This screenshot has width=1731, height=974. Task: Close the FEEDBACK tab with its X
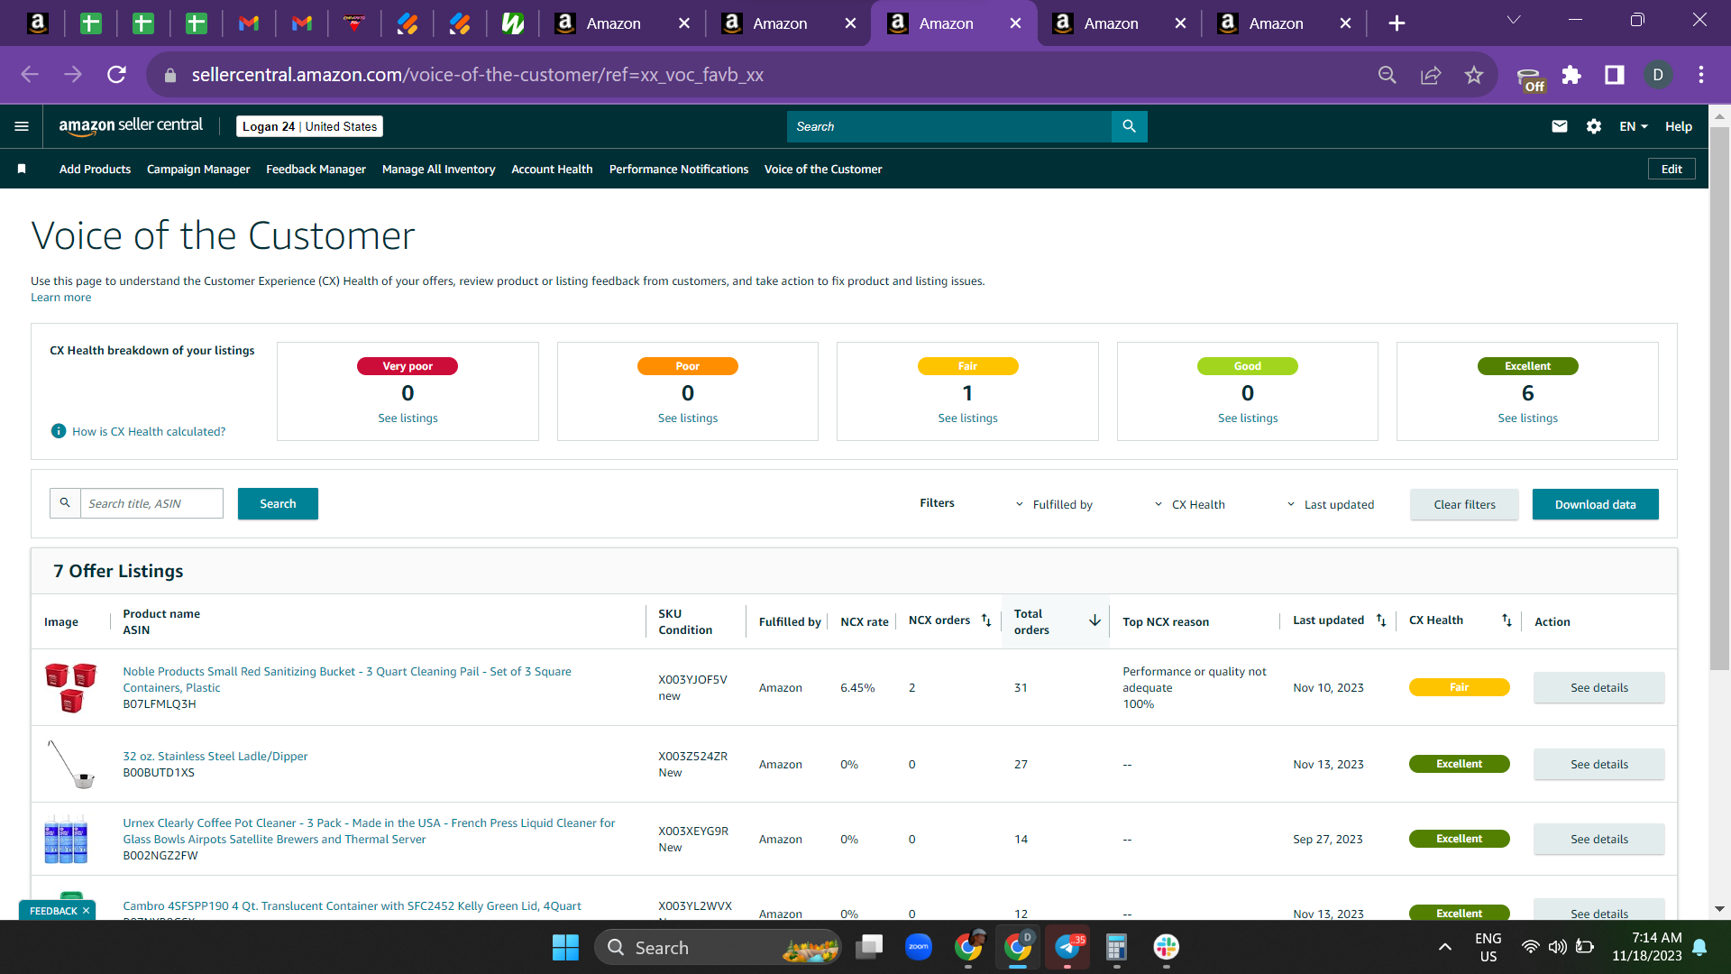(x=86, y=911)
